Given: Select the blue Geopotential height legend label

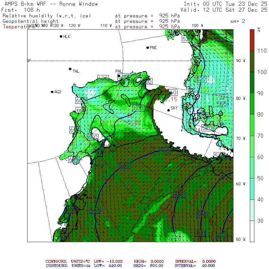Looking at the screenshot, I should click(x=31, y=21).
